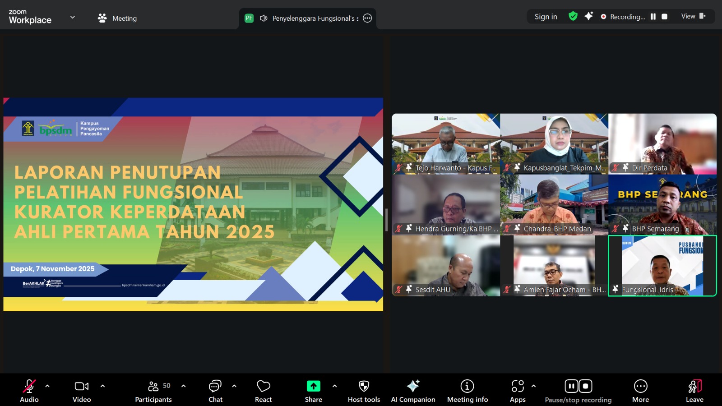722x406 pixels.
Task: Select the Meeting tab
Action: click(x=117, y=18)
